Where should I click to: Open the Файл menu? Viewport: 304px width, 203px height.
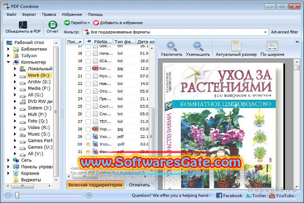pyautogui.click(x=11, y=14)
